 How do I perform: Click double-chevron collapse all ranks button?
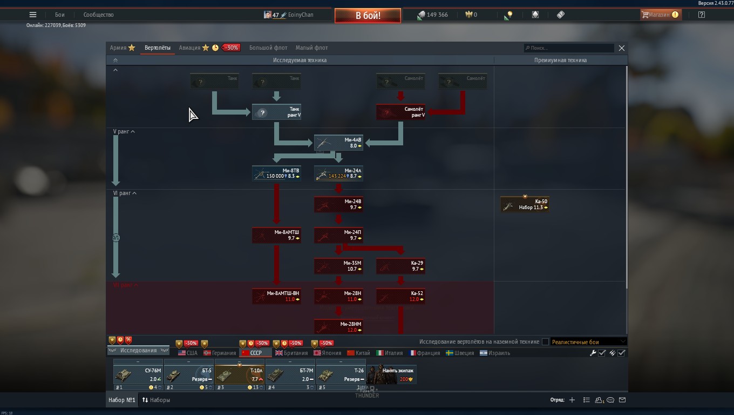(115, 61)
